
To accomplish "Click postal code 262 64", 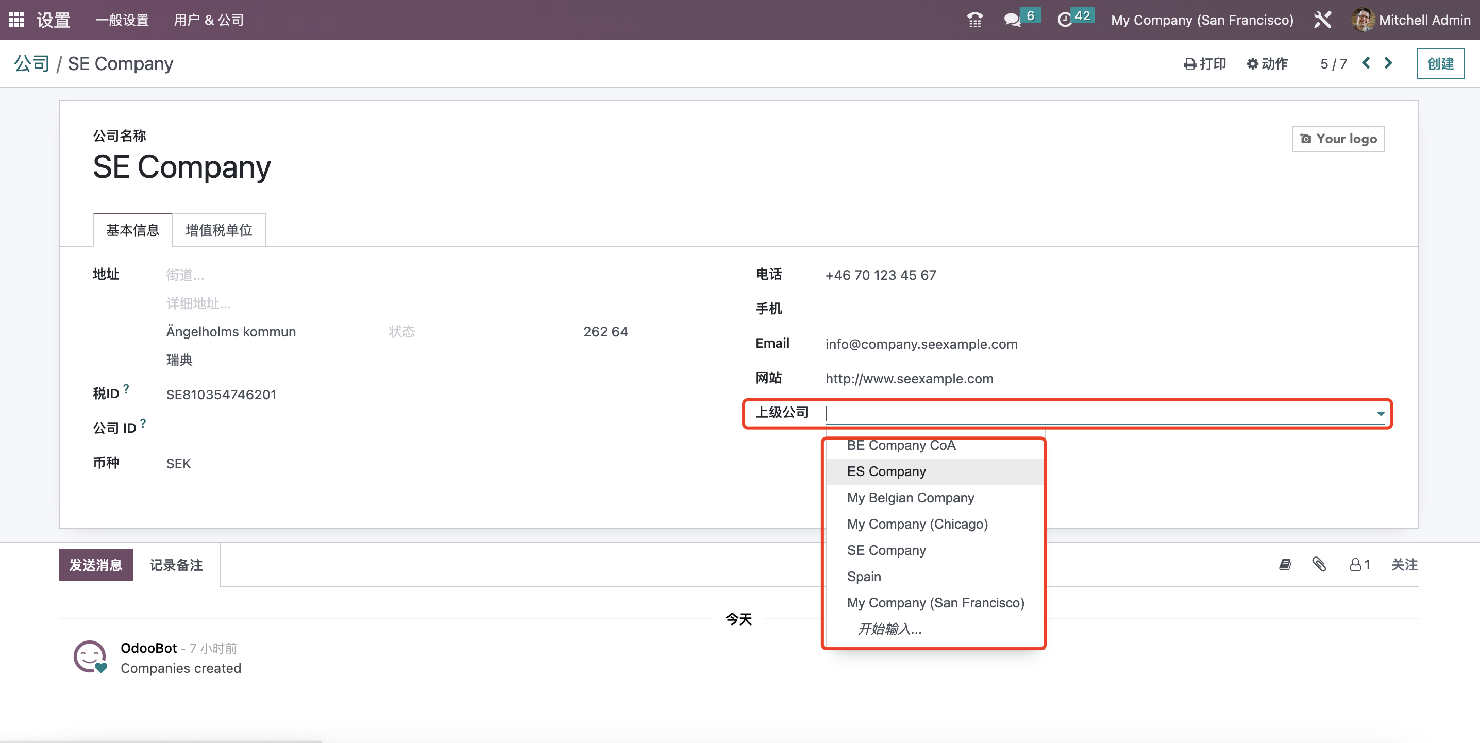I will click(x=606, y=332).
